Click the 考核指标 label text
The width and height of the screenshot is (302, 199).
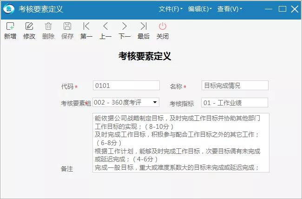182,104
